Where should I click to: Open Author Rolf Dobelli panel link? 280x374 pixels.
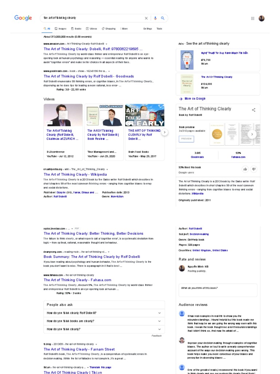(195, 229)
